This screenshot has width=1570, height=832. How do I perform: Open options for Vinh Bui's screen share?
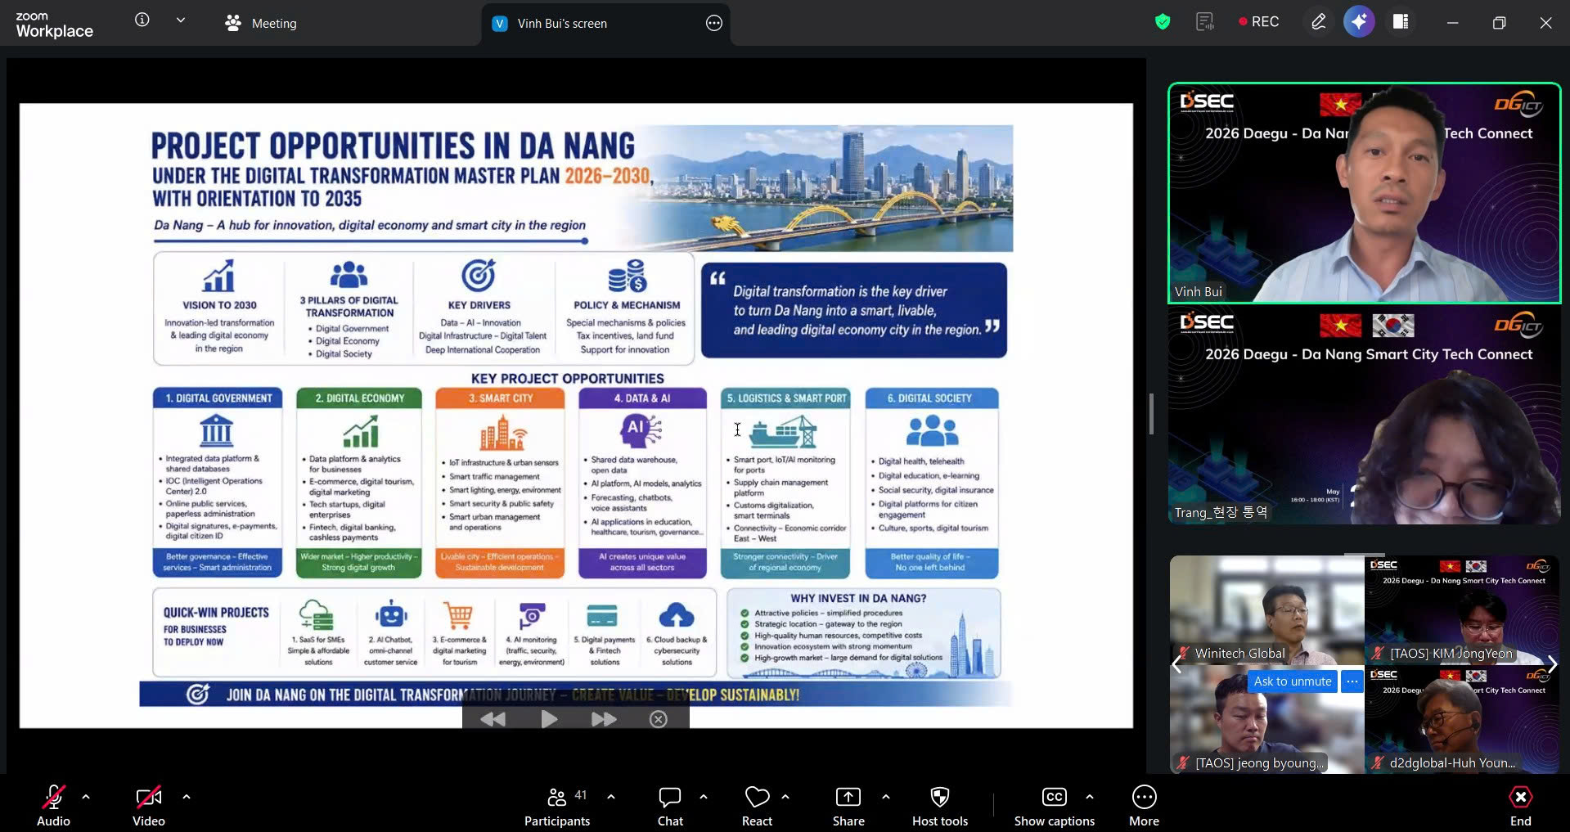click(x=714, y=23)
